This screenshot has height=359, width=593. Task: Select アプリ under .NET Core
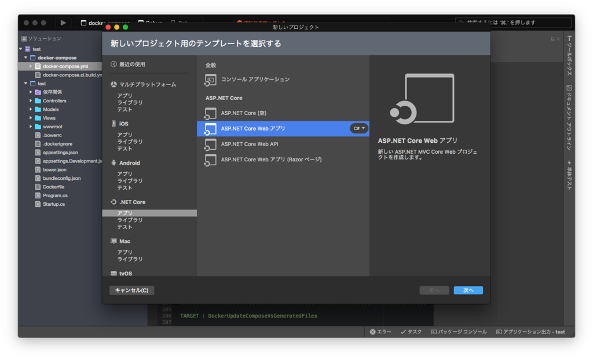149,213
